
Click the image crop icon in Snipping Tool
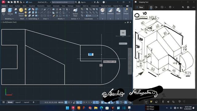click(173, 102)
